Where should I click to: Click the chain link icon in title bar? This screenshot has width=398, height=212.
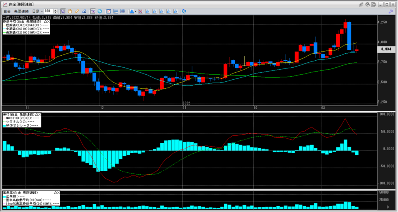click(x=361, y=4)
